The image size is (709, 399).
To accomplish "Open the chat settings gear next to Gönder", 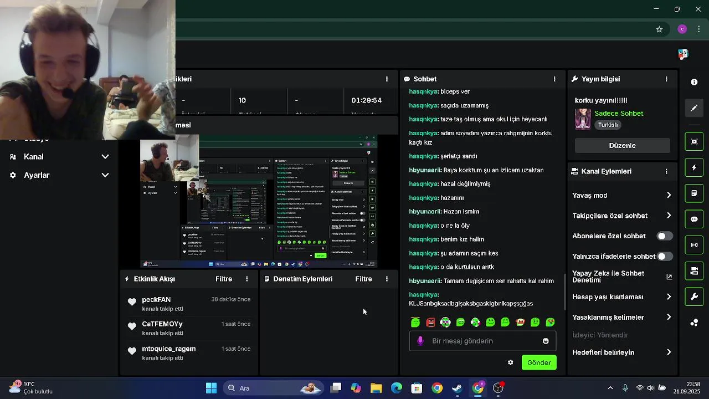I will 510,362.
